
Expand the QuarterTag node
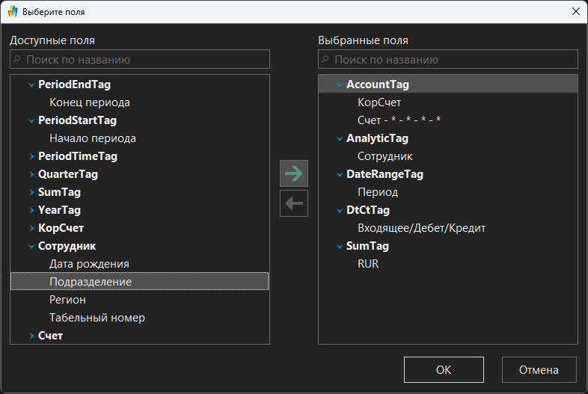(31, 175)
